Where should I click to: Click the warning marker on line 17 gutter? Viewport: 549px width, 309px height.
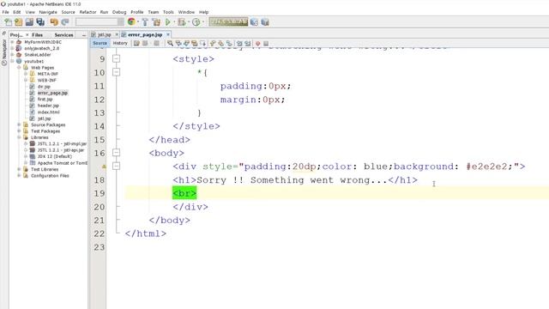(x=104, y=167)
